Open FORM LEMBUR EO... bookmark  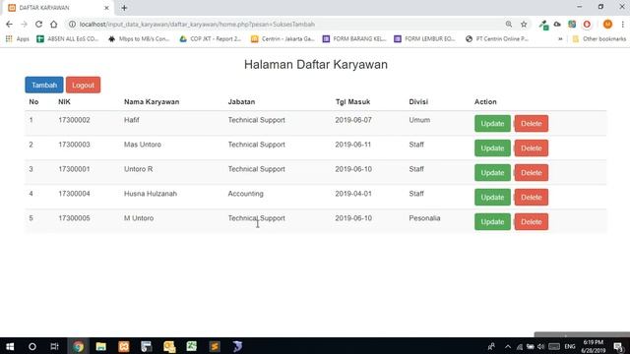point(425,39)
